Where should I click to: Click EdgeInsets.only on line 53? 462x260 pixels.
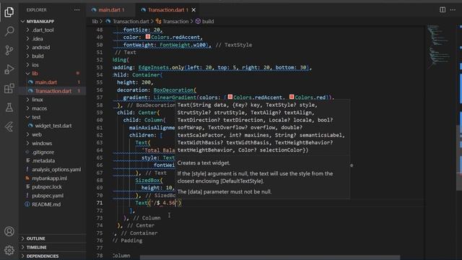tap(161, 67)
